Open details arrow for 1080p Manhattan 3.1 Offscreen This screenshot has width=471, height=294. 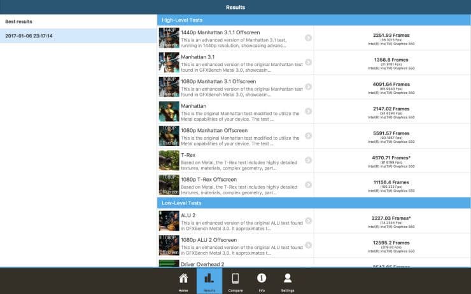coord(308,87)
